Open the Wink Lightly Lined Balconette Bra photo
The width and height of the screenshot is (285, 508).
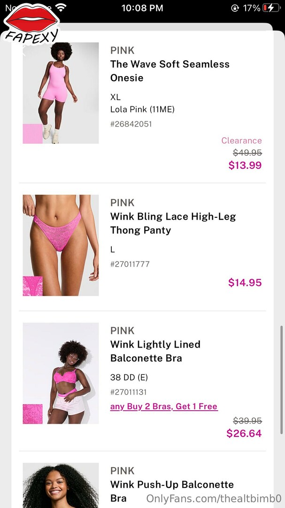coord(61,373)
